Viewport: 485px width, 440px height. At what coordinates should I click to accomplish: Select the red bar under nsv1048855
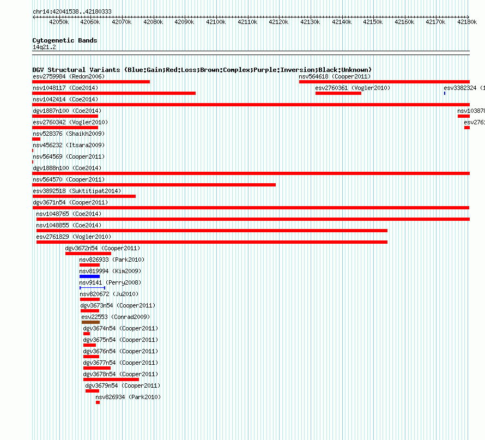click(212, 231)
